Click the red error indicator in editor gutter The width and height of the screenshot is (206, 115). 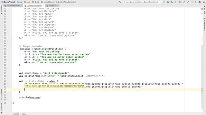pyautogui.click(x=202, y=9)
